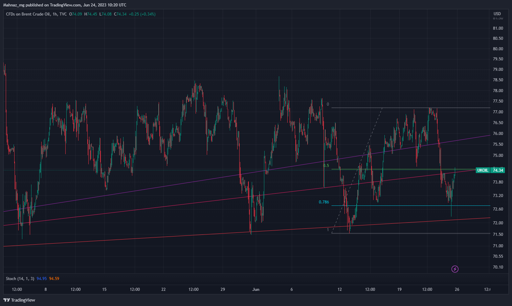Click the 29 date on time axis
This screenshot has width=512, height=306.
click(x=223, y=289)
